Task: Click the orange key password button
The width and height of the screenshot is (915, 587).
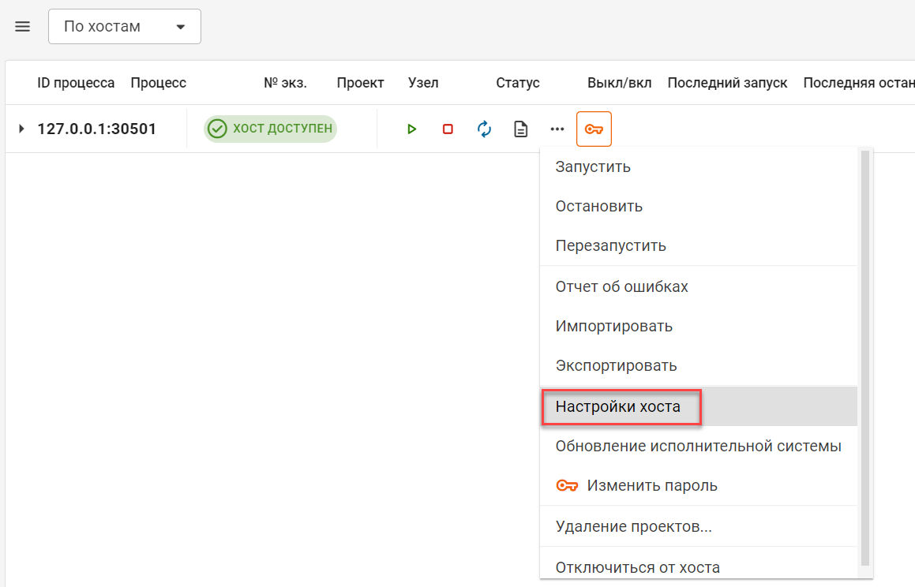Action: pos(594,129)
